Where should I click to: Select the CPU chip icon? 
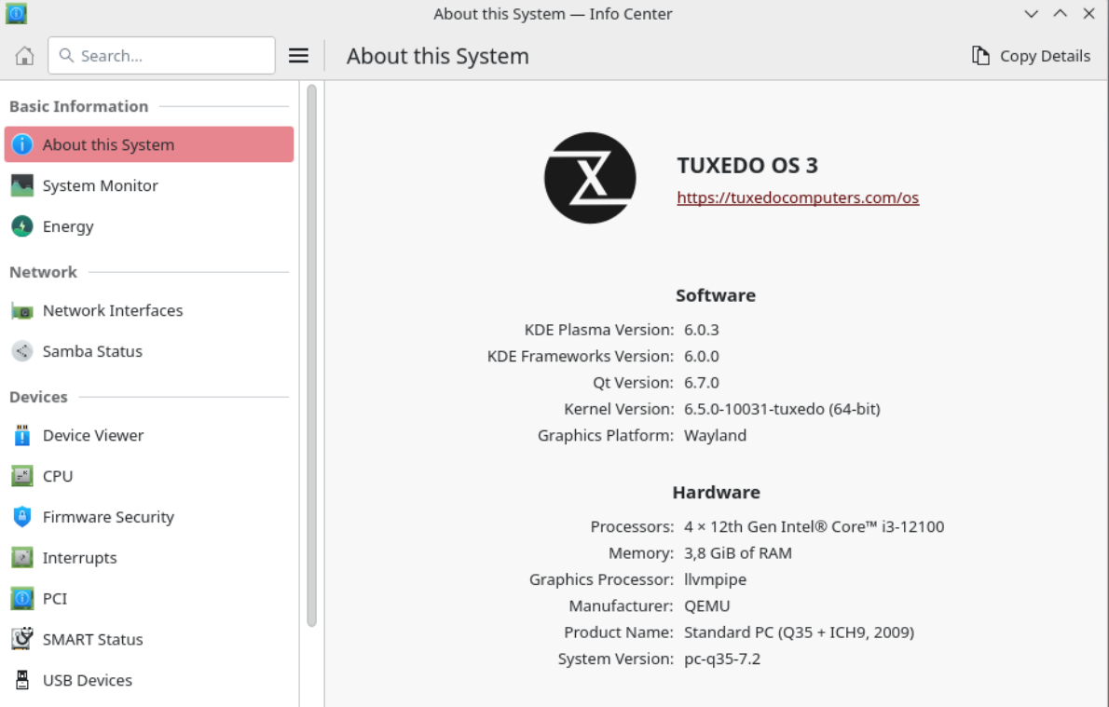[x=22, y=476]
